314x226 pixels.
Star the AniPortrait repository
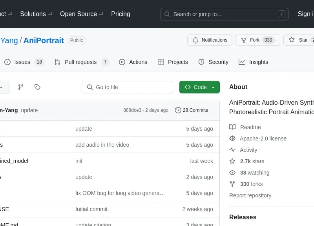point(299,40)
